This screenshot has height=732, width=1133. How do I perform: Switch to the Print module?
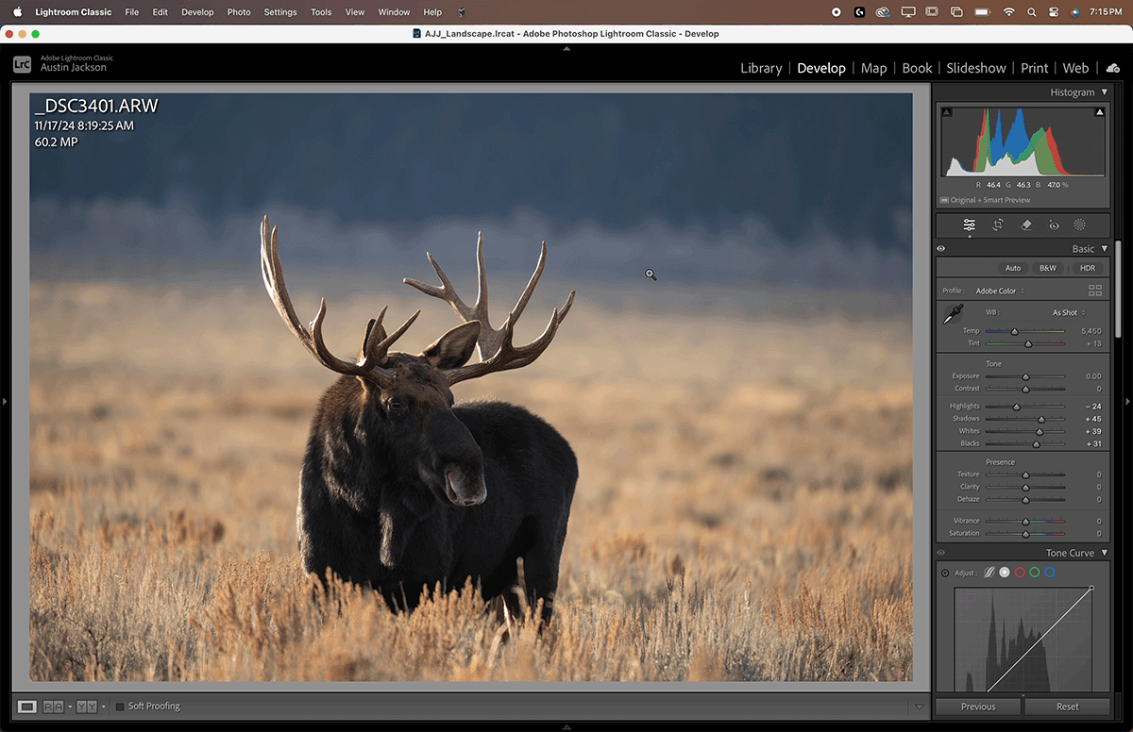coord(1034,68)
